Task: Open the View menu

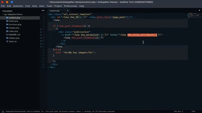Action: [x=34, y=6]
